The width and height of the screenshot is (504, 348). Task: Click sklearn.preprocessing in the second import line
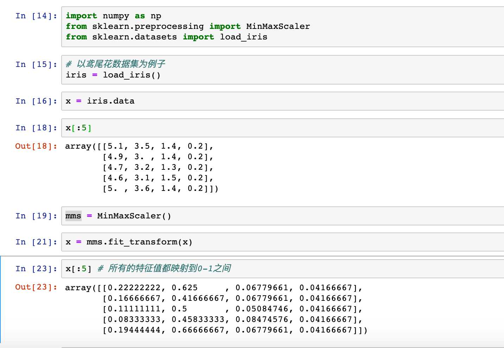148,26
